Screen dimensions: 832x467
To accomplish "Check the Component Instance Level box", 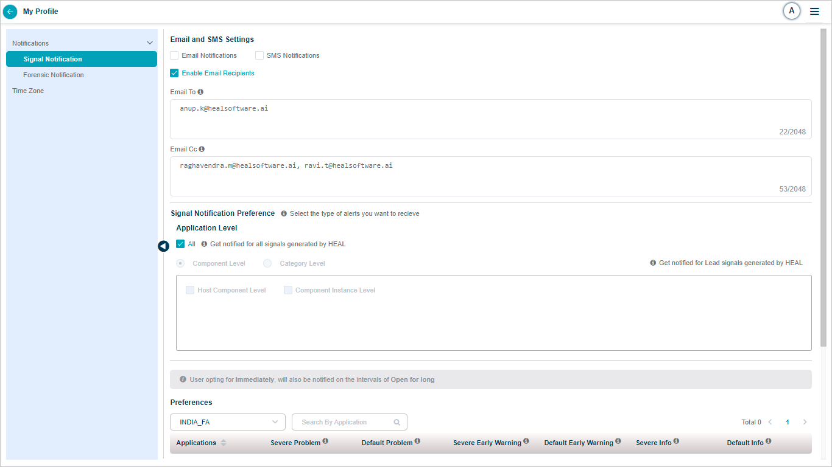I will 288,290.
